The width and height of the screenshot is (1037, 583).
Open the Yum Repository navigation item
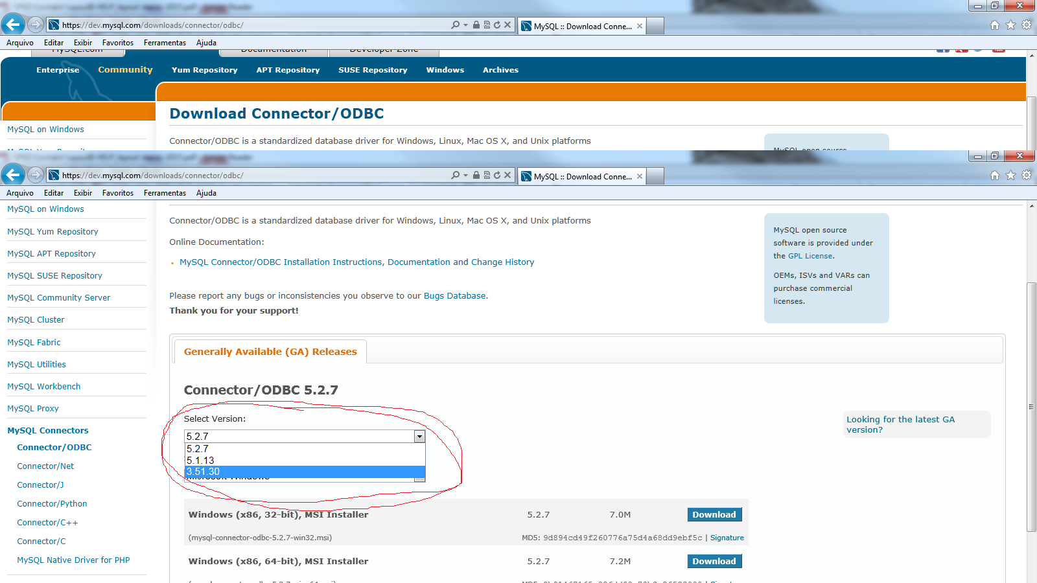[x=205, y=70]
